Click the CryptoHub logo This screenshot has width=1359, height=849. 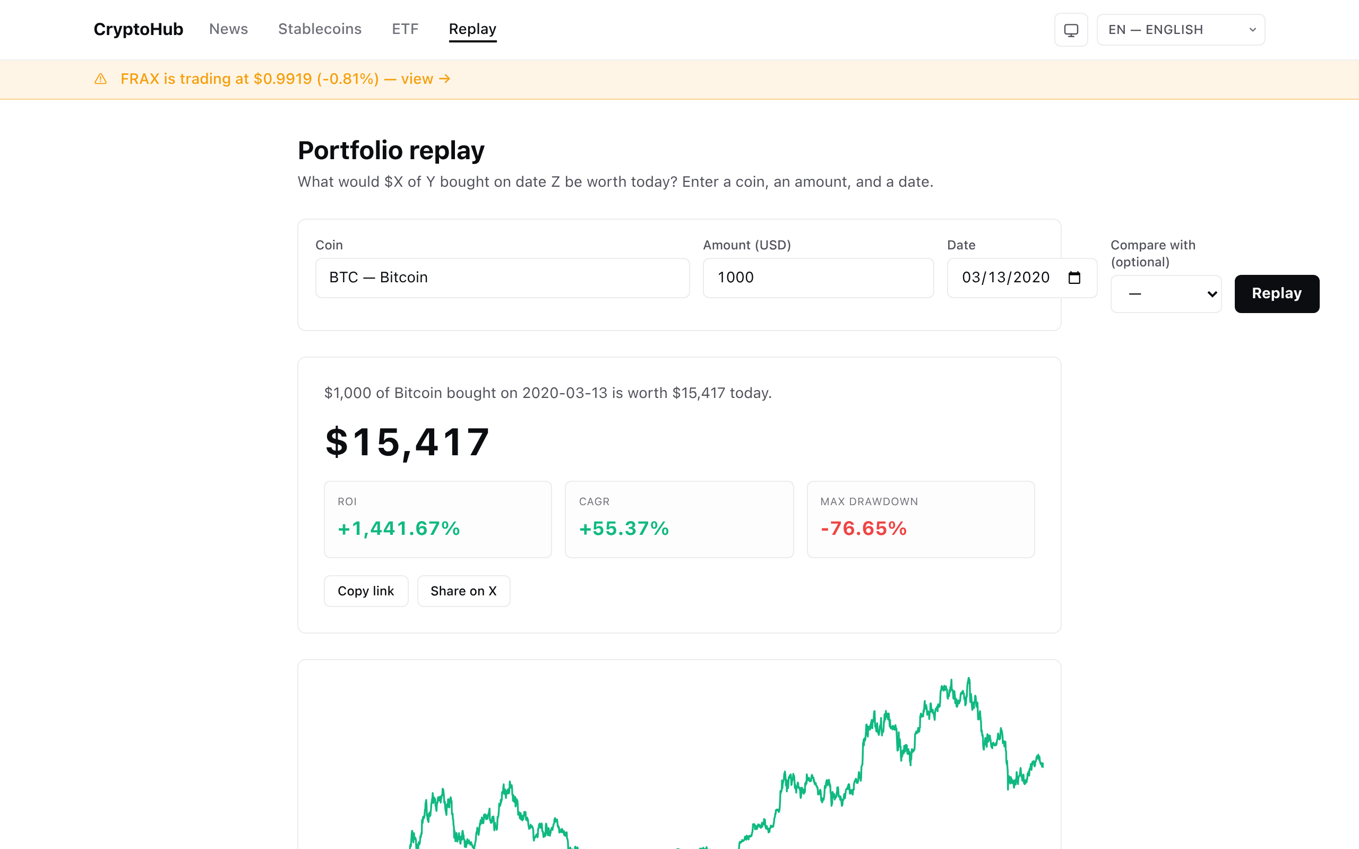(138, 29)
